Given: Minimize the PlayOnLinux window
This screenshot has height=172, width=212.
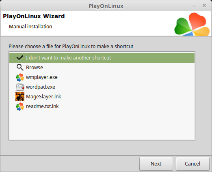Looking at the screenshot, I should [194, 6].
